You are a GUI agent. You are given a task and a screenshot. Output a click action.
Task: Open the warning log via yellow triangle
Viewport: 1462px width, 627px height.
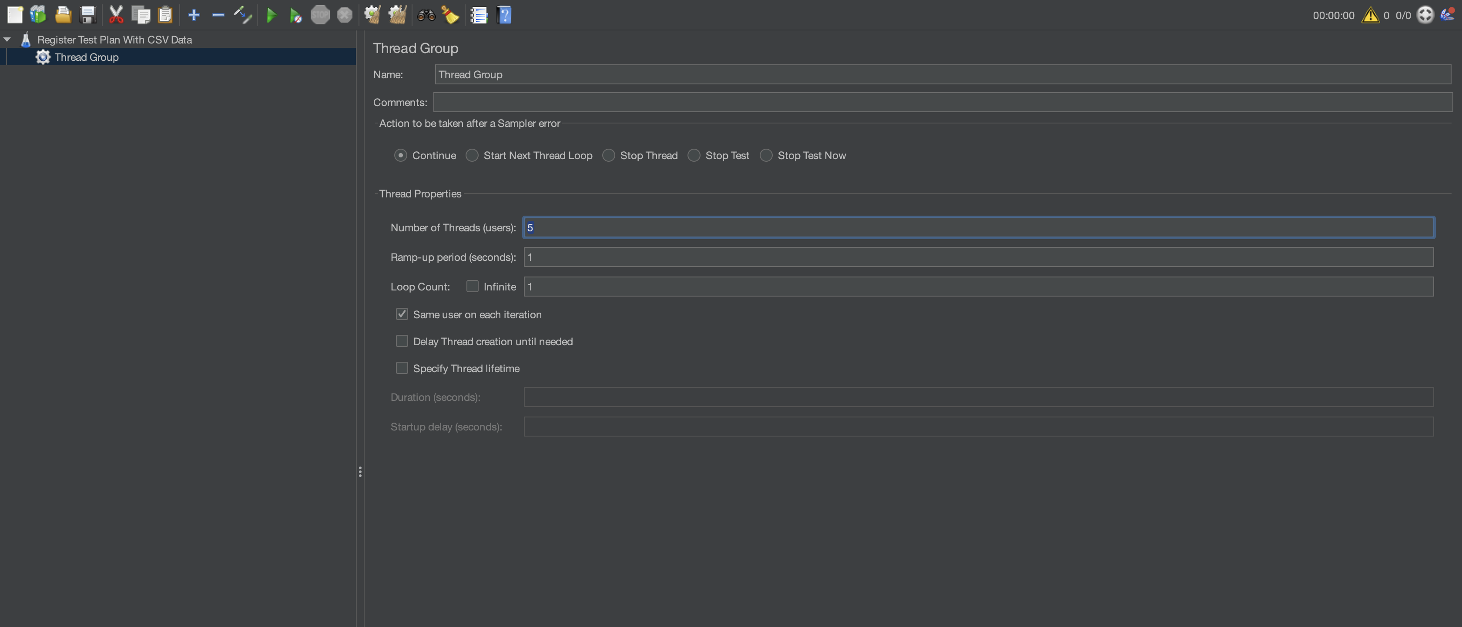(x=1371, y=15)
